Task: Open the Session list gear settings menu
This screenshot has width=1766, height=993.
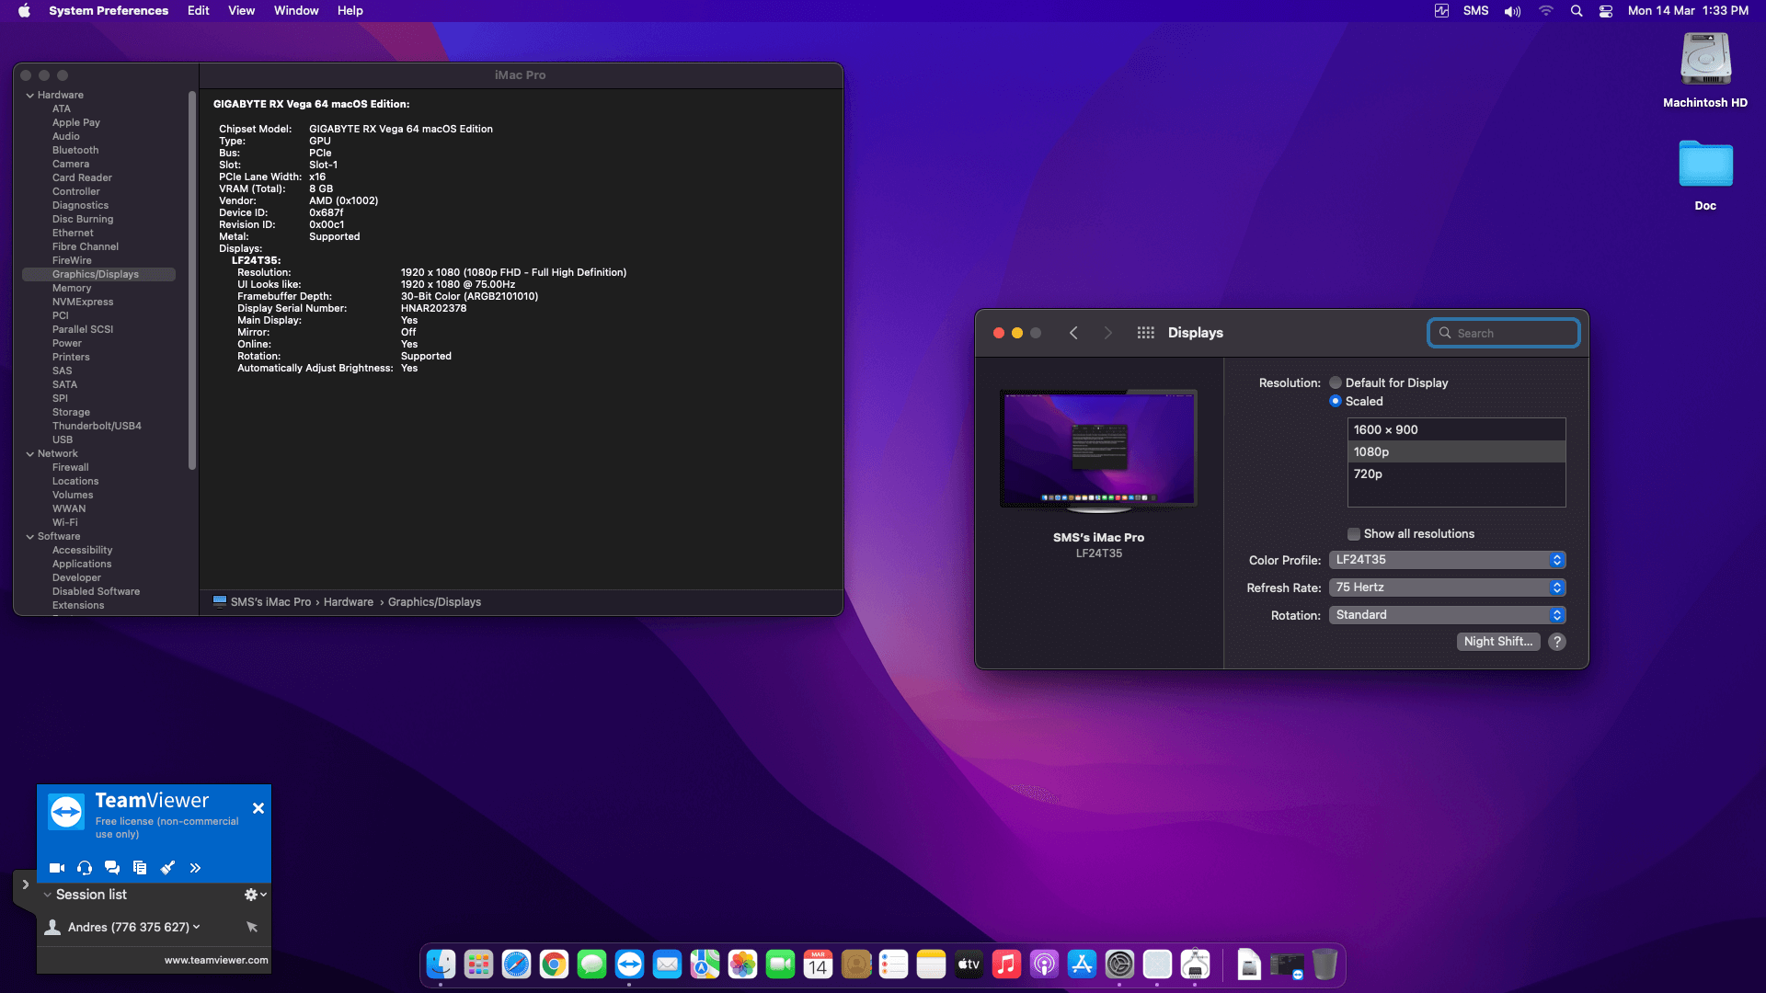Action: coord(255,895)
